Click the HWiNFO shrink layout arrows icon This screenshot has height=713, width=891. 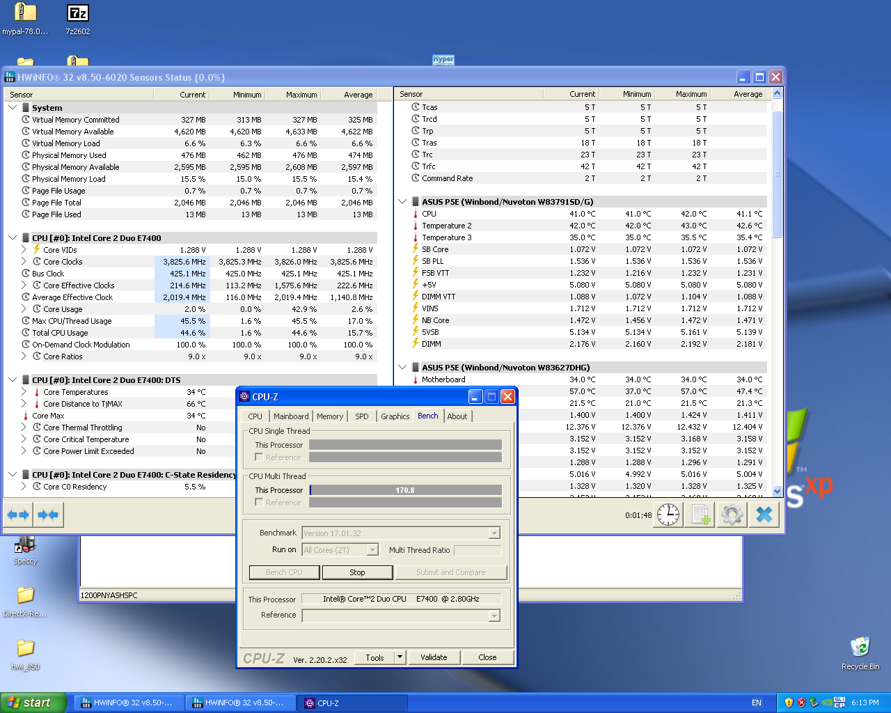tap(48, 515)
